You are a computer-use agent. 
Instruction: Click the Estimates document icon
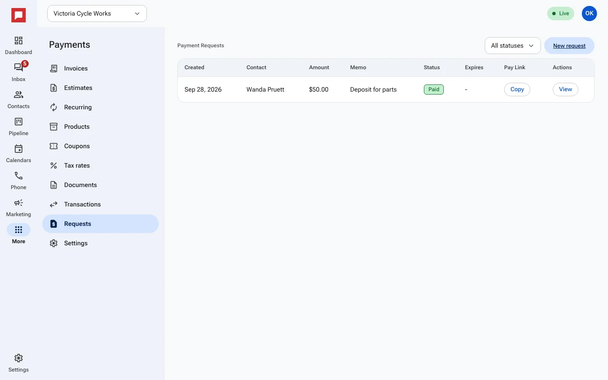click(54, 88)
